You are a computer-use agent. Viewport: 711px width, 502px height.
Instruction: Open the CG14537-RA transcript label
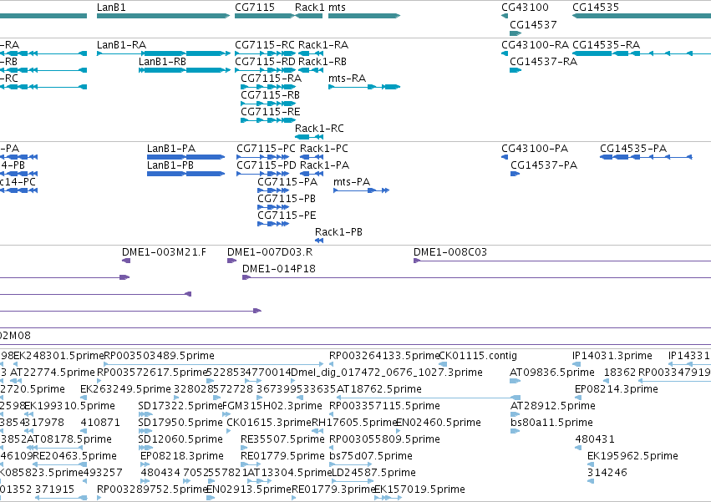click(x=543, y=62)
